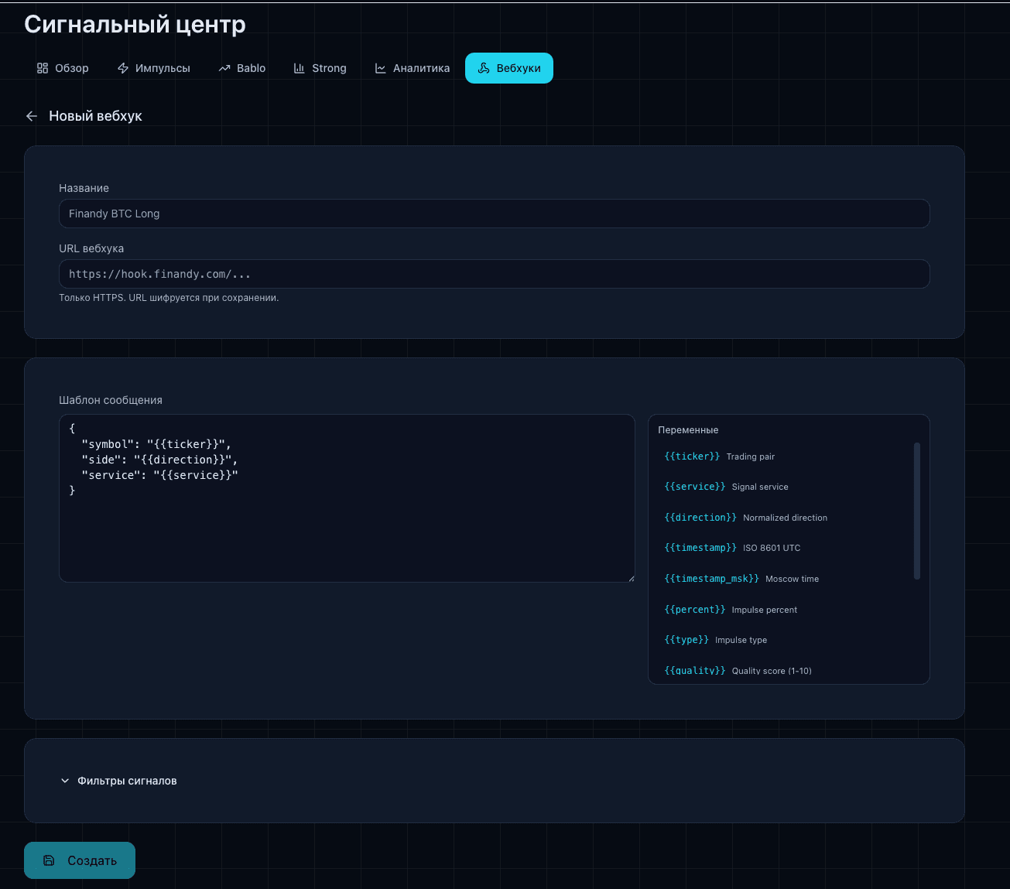
Task: Insert the {{timestamp_msk}} variable
Action: click(x=711, y=579)
